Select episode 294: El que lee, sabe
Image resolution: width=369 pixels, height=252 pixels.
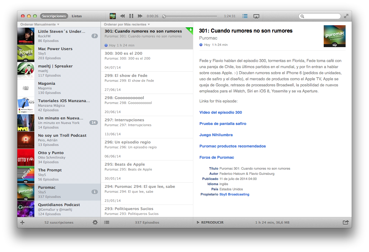[147, 194]
